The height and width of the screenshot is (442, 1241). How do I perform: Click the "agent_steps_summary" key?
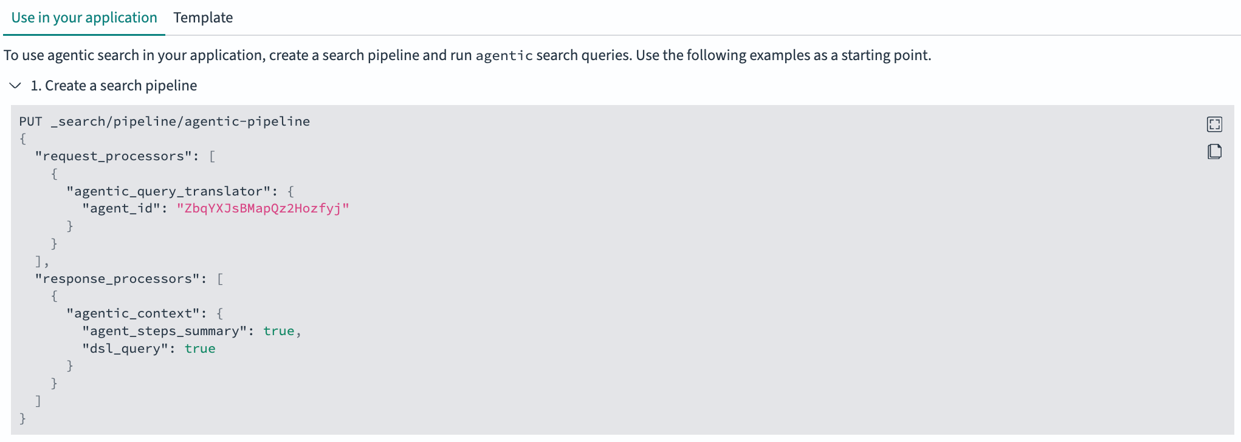[164, 331]
